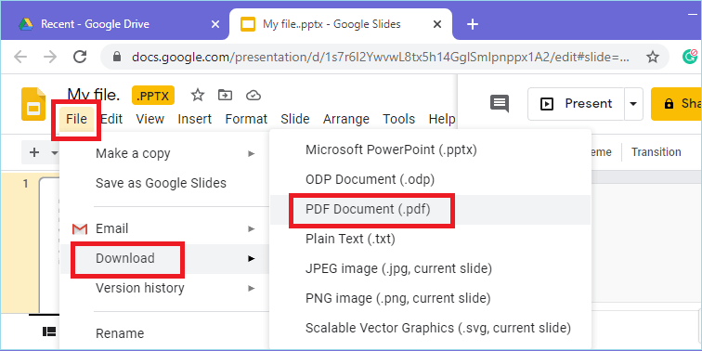Download as ODP Document (.odp)
Screen dimensions: 702x351
[x=430, y=179]
